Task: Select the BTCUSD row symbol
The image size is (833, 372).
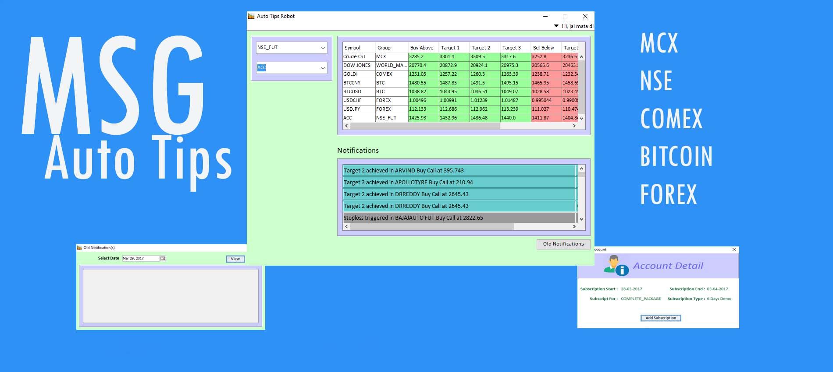Action: tap(359, 92)
